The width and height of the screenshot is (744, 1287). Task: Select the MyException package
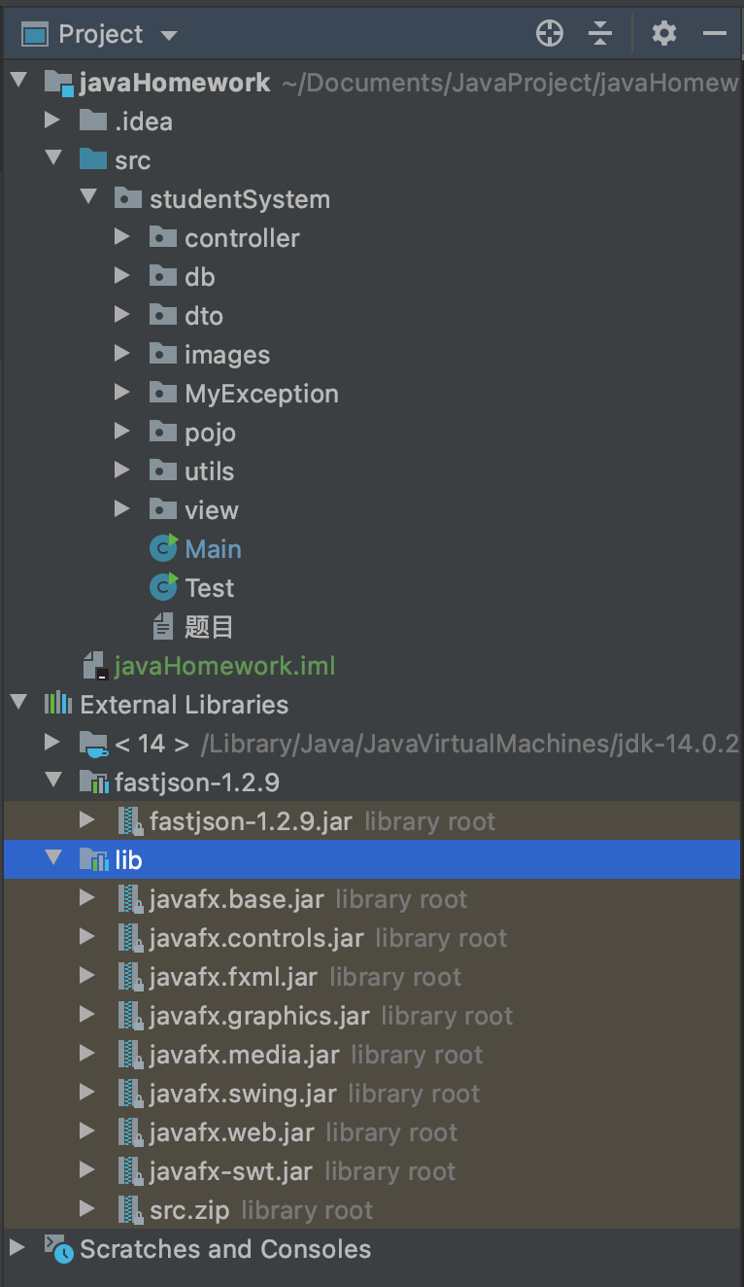[x=261, y=394]
